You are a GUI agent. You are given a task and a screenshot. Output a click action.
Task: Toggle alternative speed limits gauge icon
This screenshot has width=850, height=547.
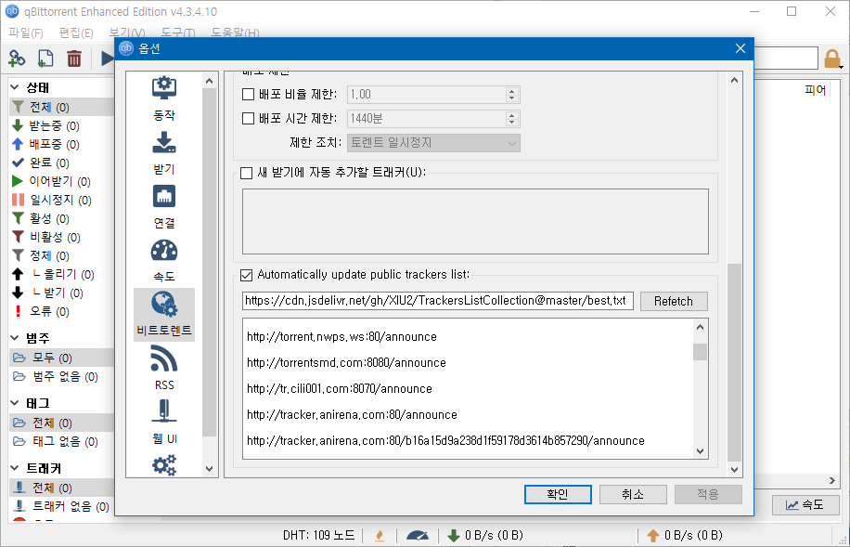(x=417, y=536)
